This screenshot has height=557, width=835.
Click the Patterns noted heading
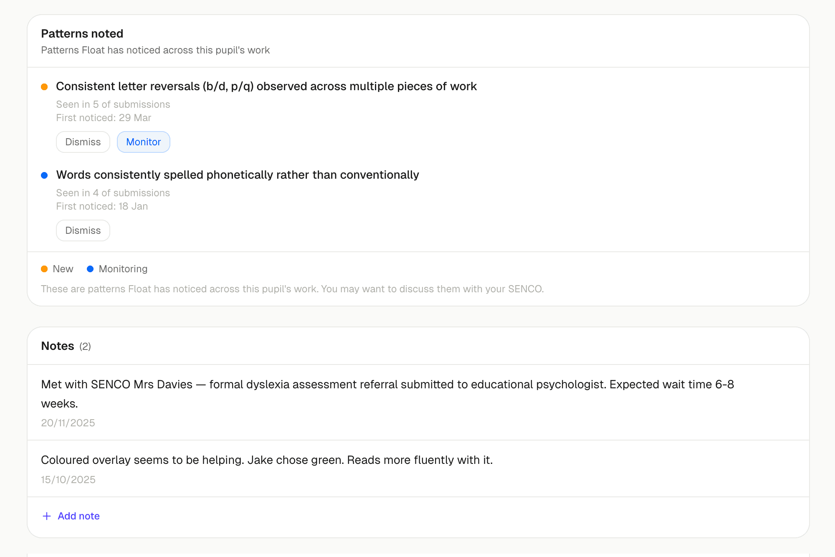[x=82, y=34]
